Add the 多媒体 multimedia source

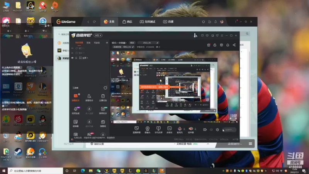pos(170,130)
